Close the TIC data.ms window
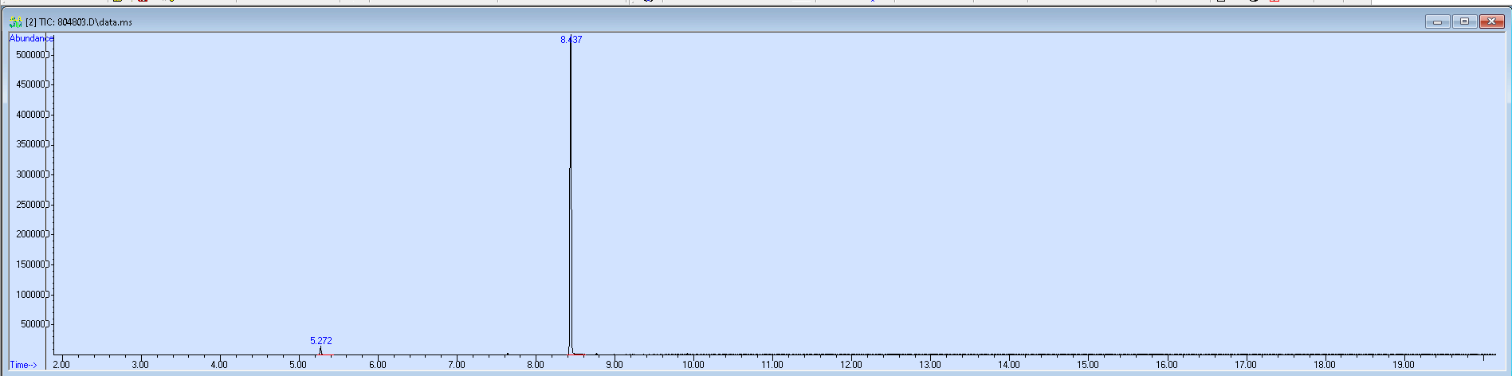 tap(1491, 22)
